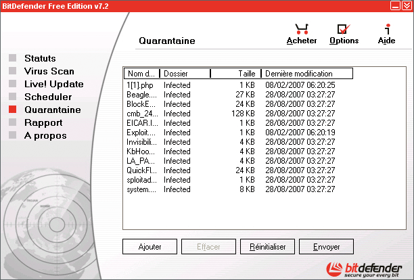Open the Statuts section

pyautogui.click(x=40, y=58)
